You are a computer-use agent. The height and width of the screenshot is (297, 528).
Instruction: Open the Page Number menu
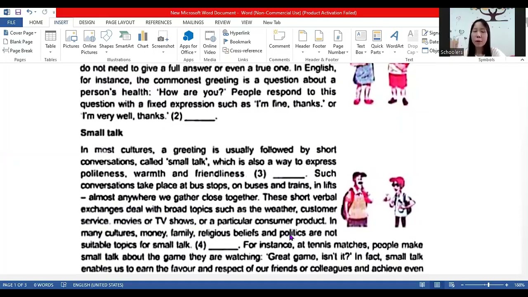[338, 42]
